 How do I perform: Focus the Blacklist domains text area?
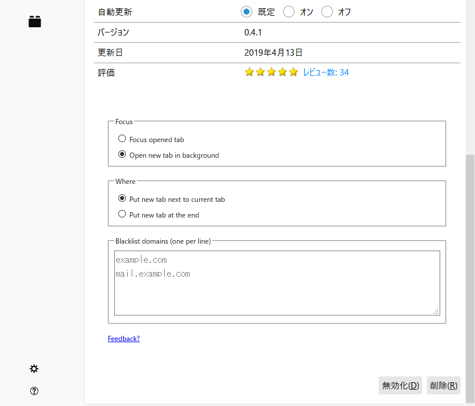pos(277,283)
